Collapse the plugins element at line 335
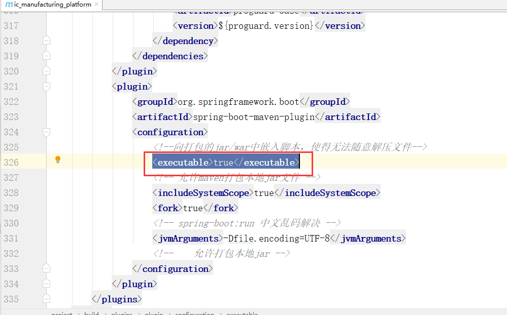This screenshot has width=507, height=315. point(46,299)
